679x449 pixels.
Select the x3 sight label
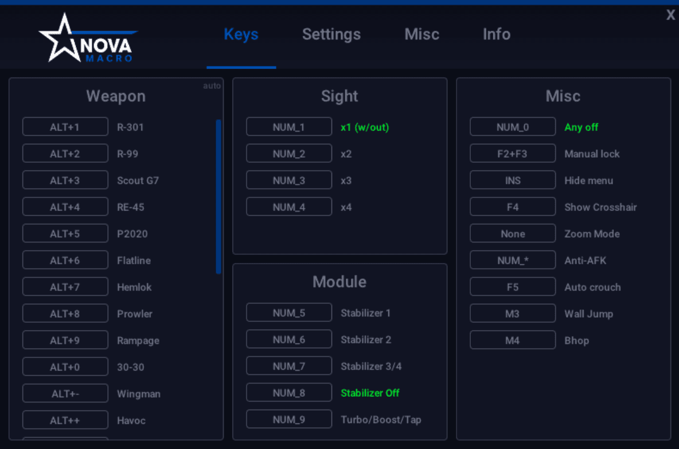tap(346, 181)
